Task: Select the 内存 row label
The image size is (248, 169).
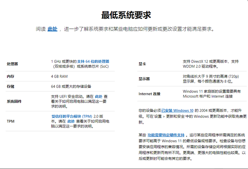Action: click(10, 76)
